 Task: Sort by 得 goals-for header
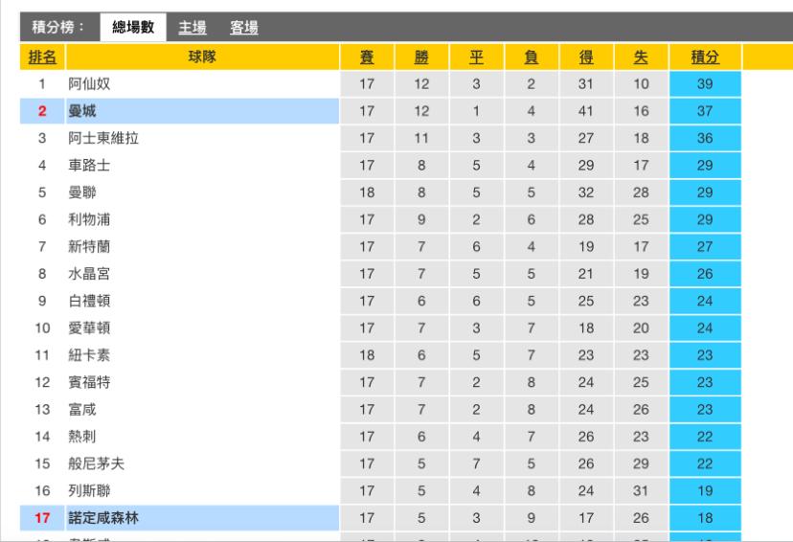586,58
